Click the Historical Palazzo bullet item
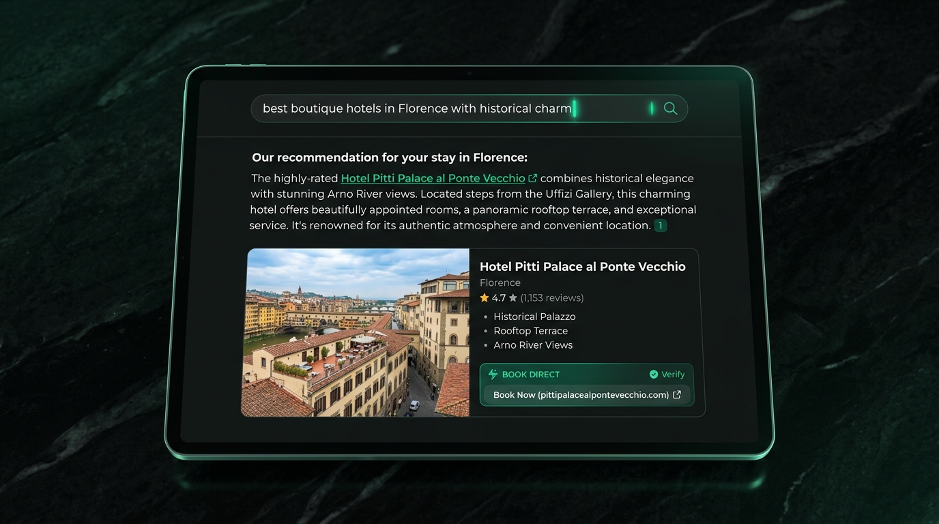The image size is (939, 524). pos(534,317)
